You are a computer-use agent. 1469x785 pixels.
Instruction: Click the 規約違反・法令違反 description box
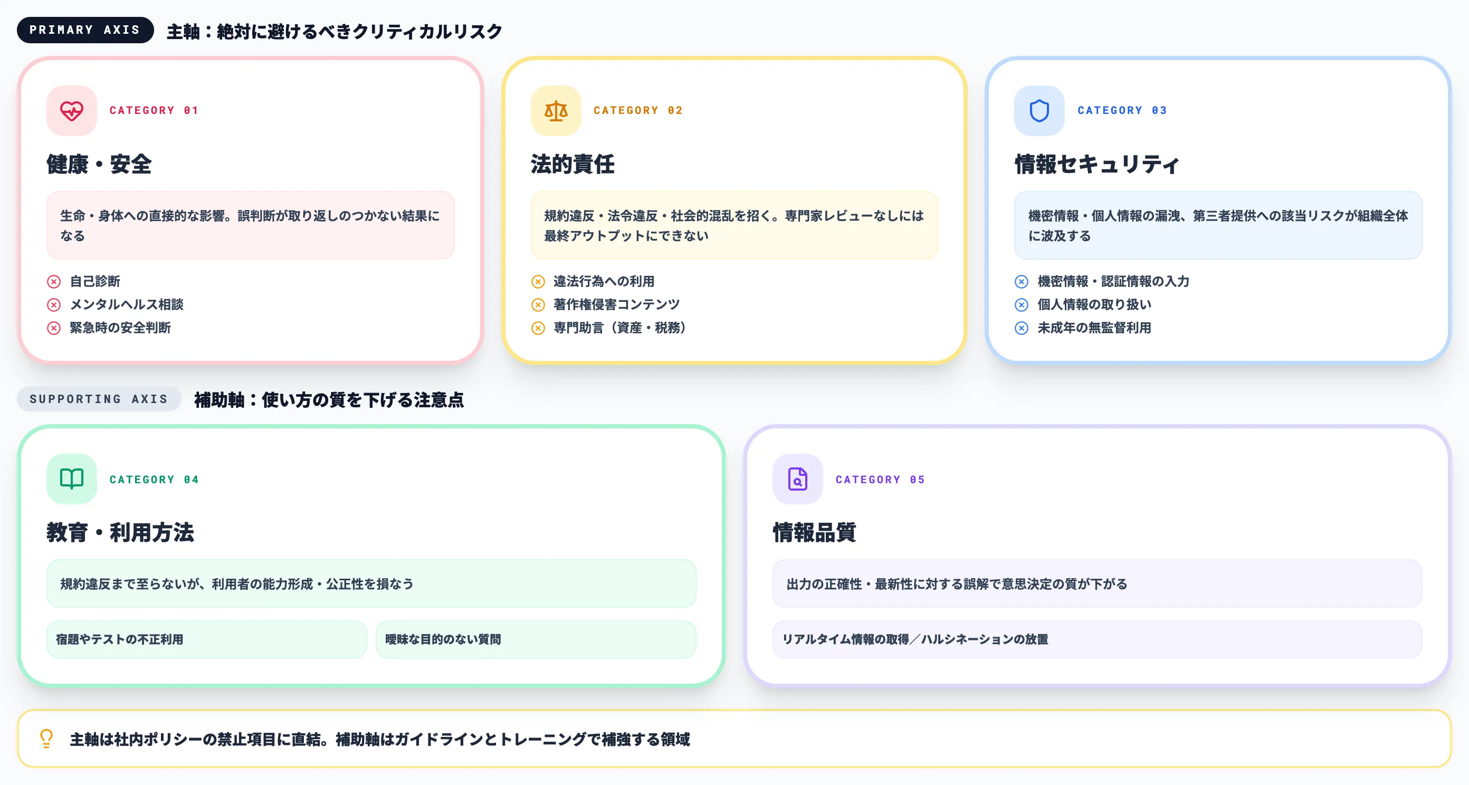point(734,225)
